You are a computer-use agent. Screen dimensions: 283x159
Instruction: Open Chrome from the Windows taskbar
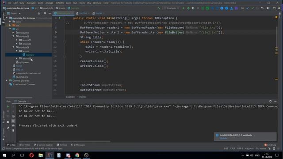[x=77, y=155]
